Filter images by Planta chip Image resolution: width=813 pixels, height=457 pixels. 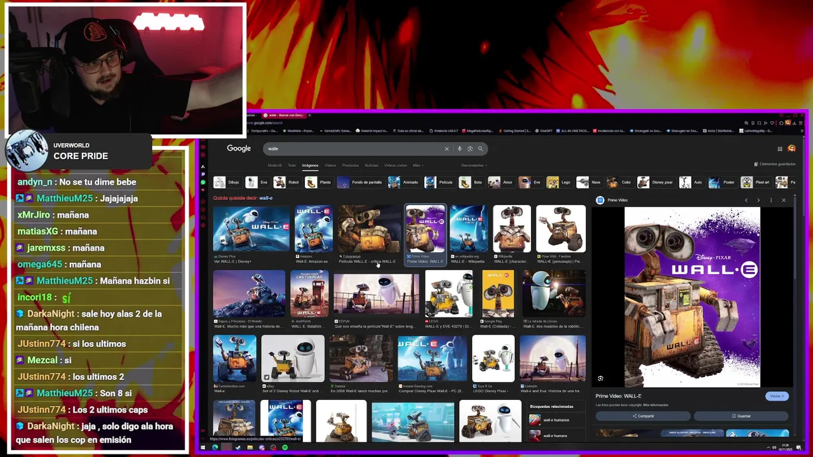(x=319, y=182)
